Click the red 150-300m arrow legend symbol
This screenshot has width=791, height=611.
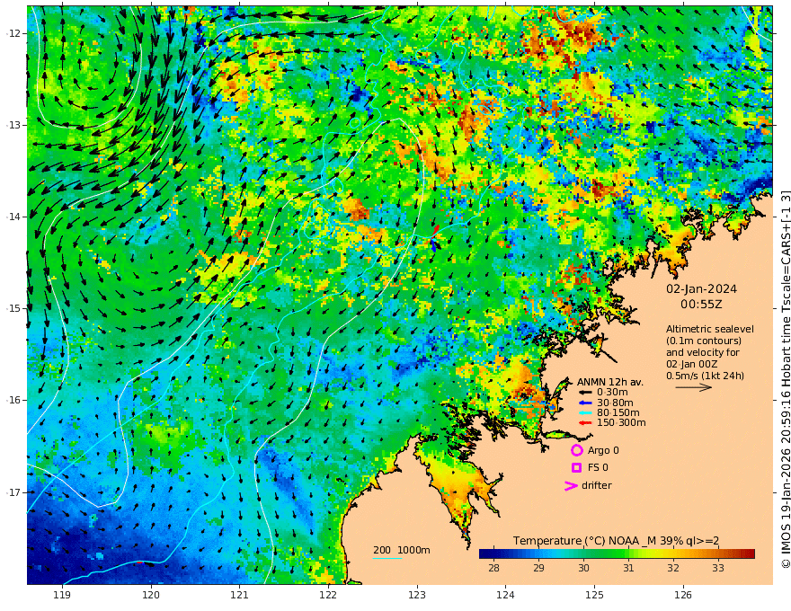click(x=585, y=423)
